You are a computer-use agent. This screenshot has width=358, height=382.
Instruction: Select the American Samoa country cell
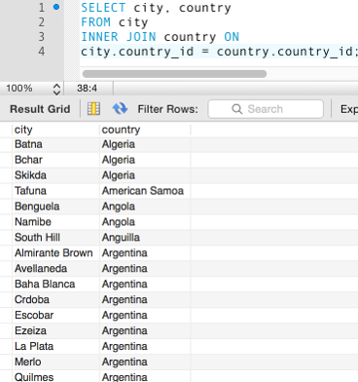click(145, 191)
